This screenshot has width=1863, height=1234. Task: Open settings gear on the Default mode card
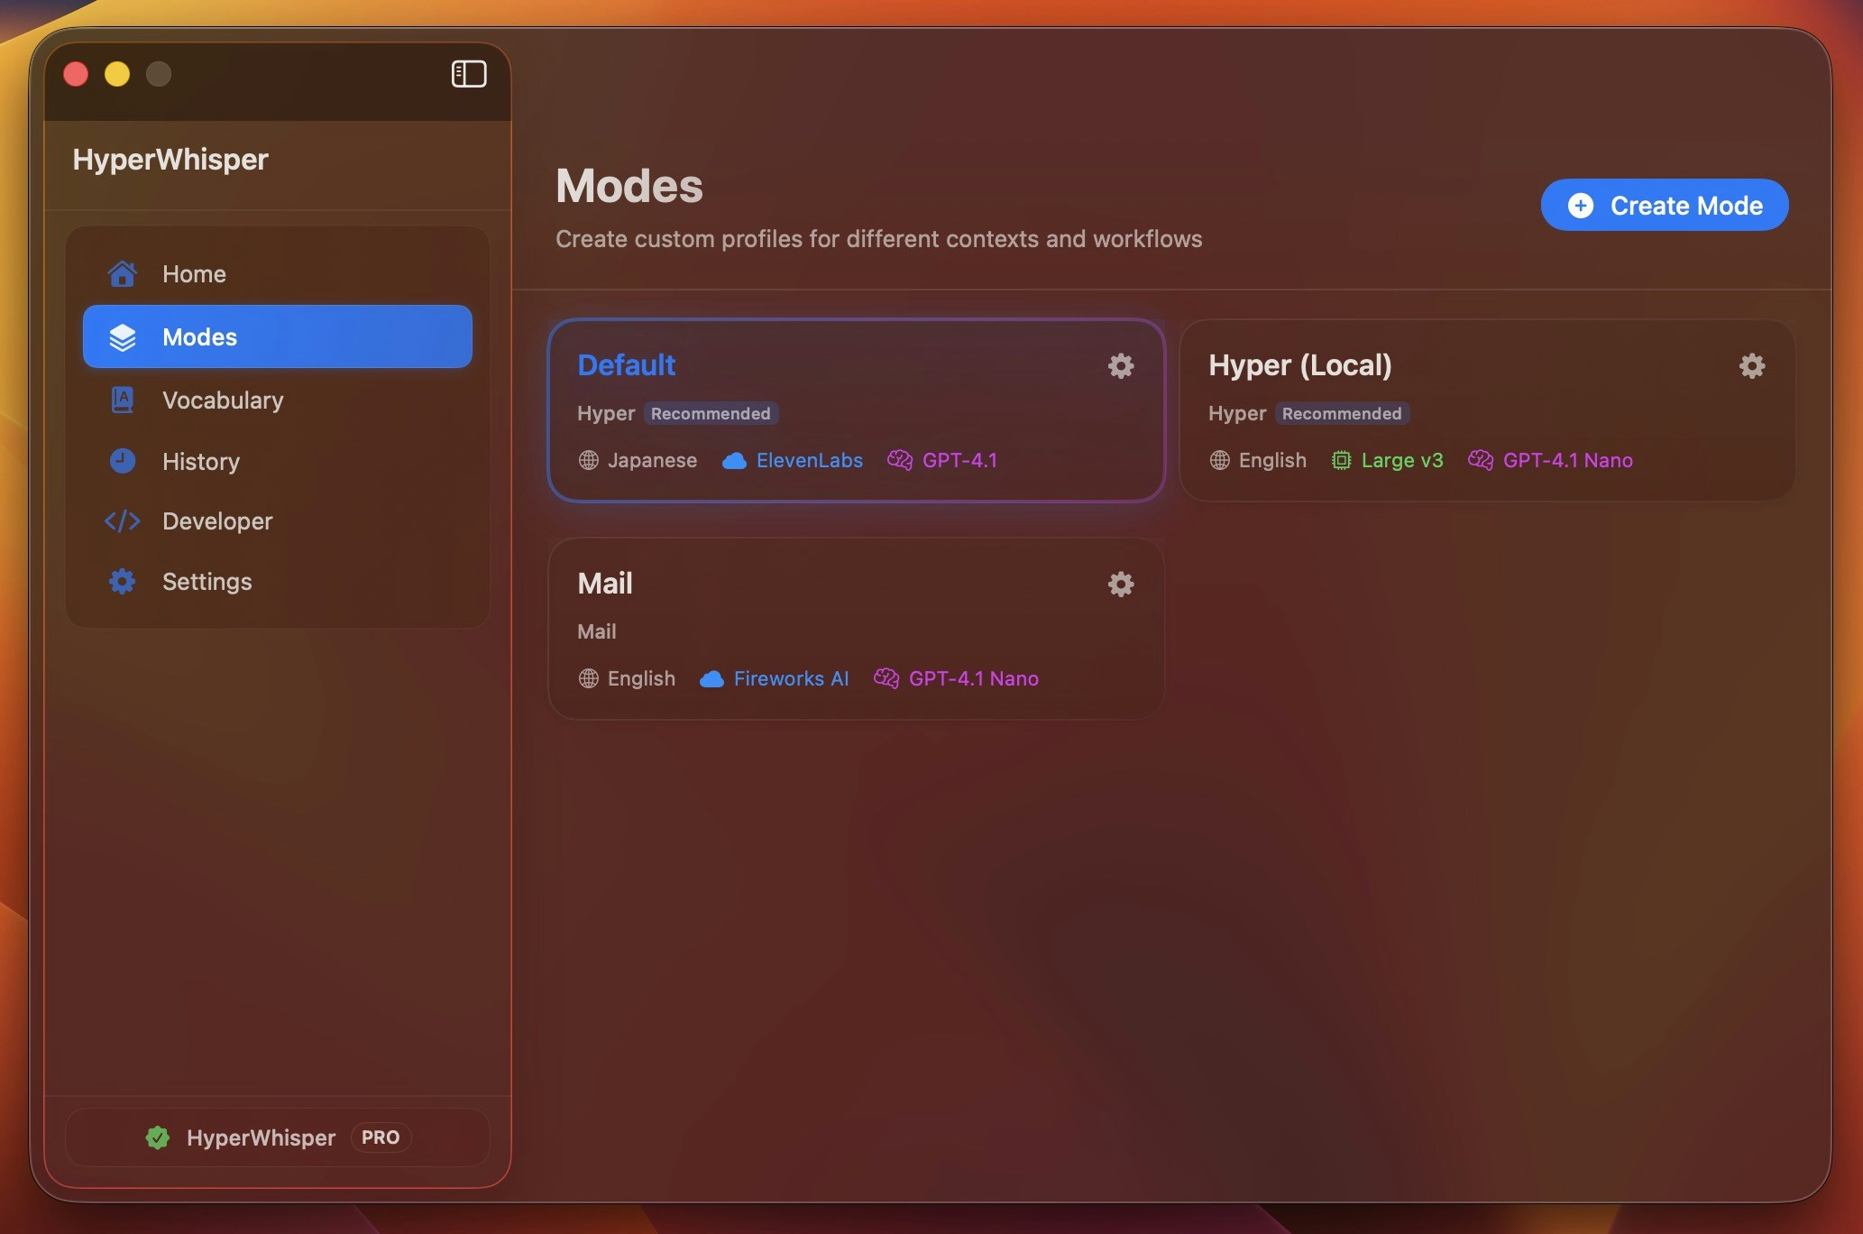(x=1120, y=366)
